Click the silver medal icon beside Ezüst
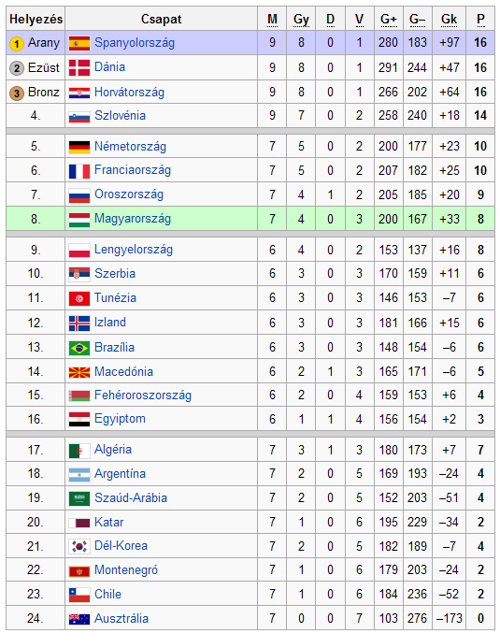This screenshot has height=633, width=500. pos(17,68)
